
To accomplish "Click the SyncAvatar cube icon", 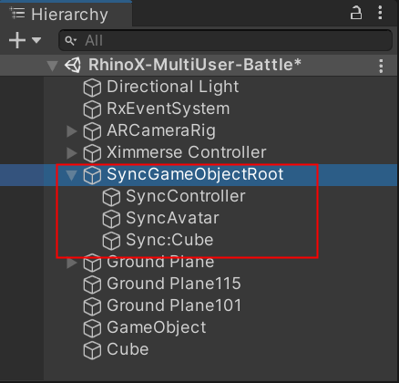I will click(111, 219).
